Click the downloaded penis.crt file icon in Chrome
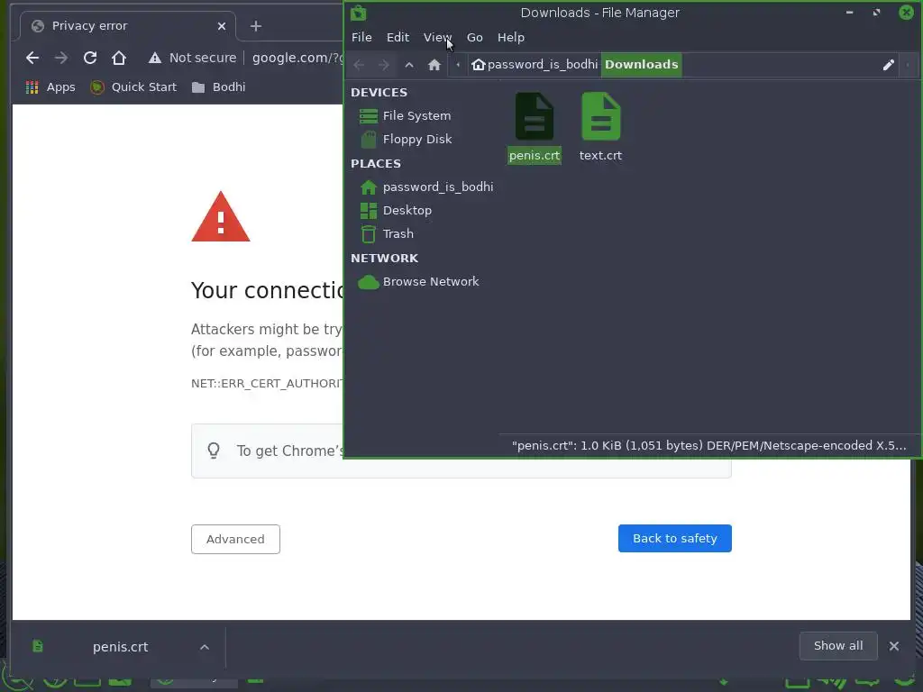Viewport: 923px width, 692px height. (x=38, y=646)
